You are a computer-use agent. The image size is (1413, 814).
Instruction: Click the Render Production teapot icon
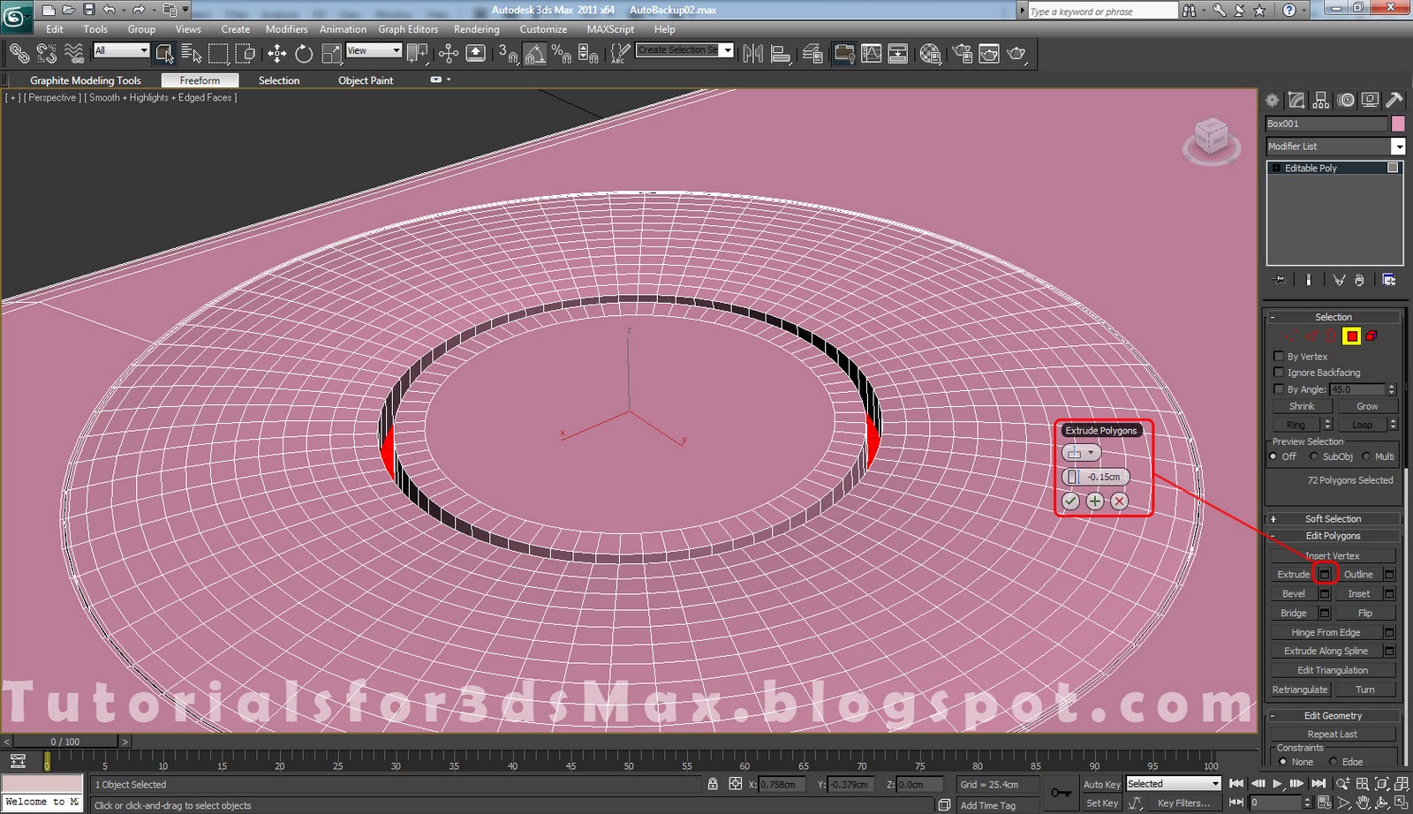[1016, 54]
